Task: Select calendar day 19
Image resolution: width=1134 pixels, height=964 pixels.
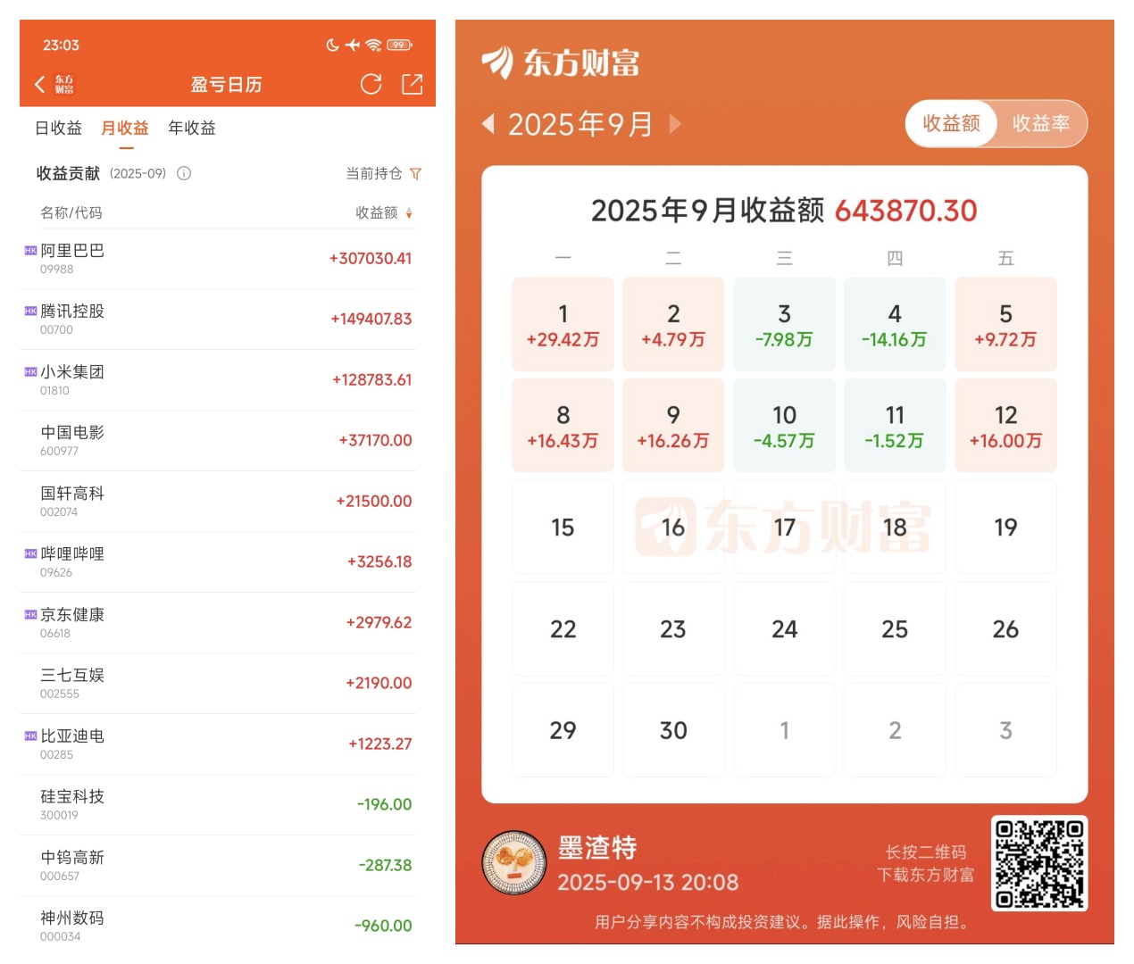Action: pyautogui.click(x=1005, y=528)
